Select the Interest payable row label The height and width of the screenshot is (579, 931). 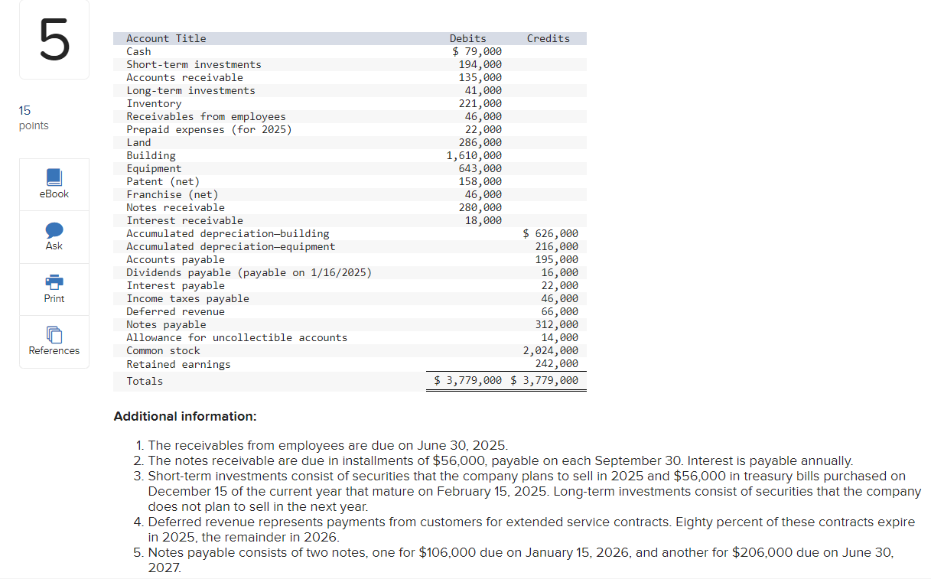pyautogui.click(x=175, y=285)
